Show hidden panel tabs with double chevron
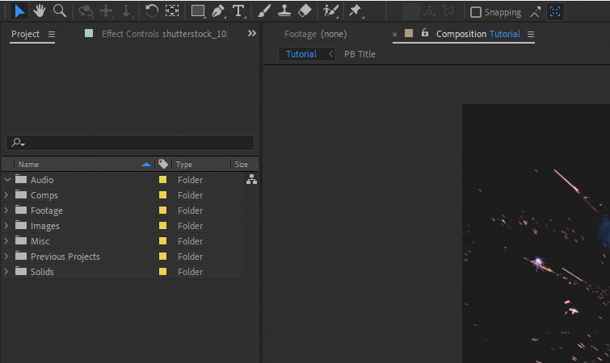 pos(251,34)
